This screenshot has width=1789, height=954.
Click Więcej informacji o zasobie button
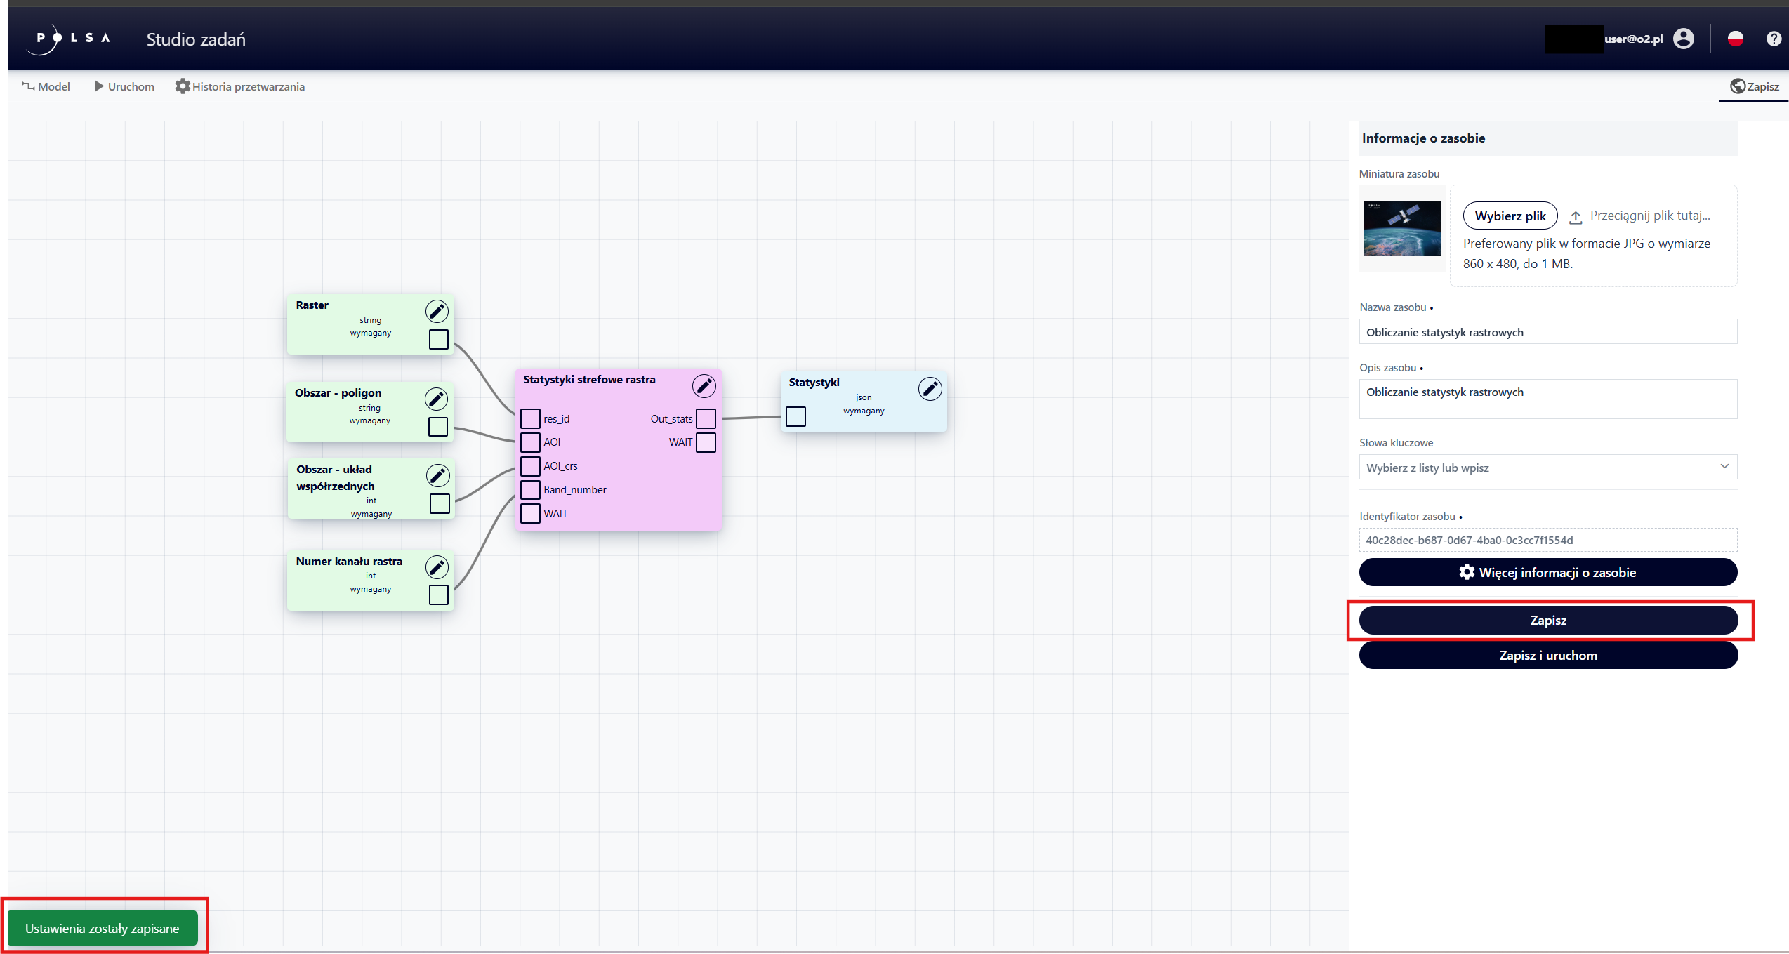1547,572
